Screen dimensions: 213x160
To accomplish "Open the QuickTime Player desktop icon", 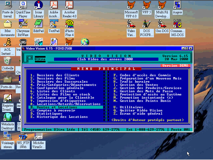I will (23, 5).
